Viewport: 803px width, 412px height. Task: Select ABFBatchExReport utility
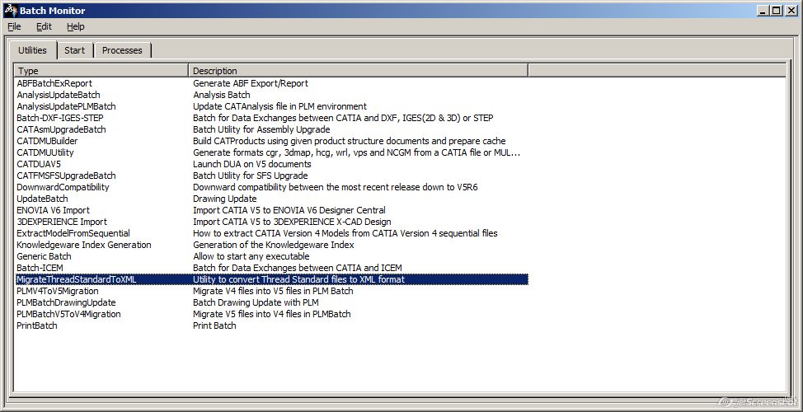[54, 83]
